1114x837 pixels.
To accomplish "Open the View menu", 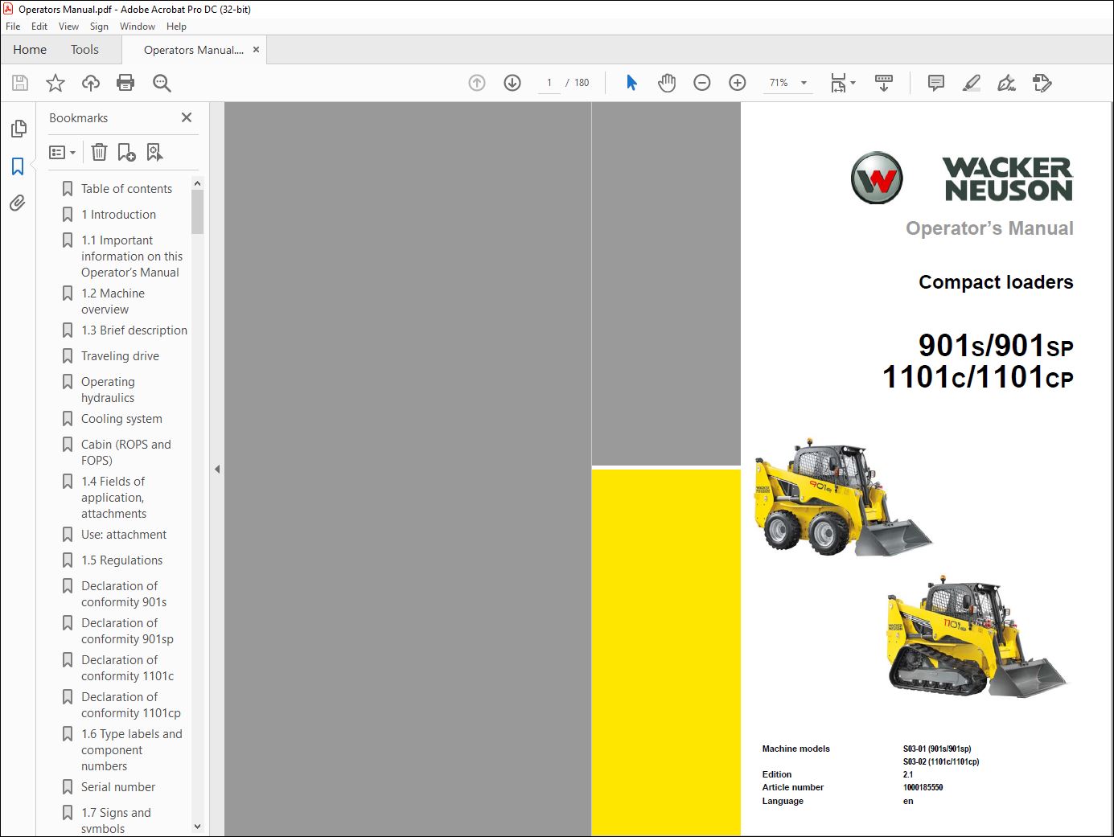I will tap(68, 27).
